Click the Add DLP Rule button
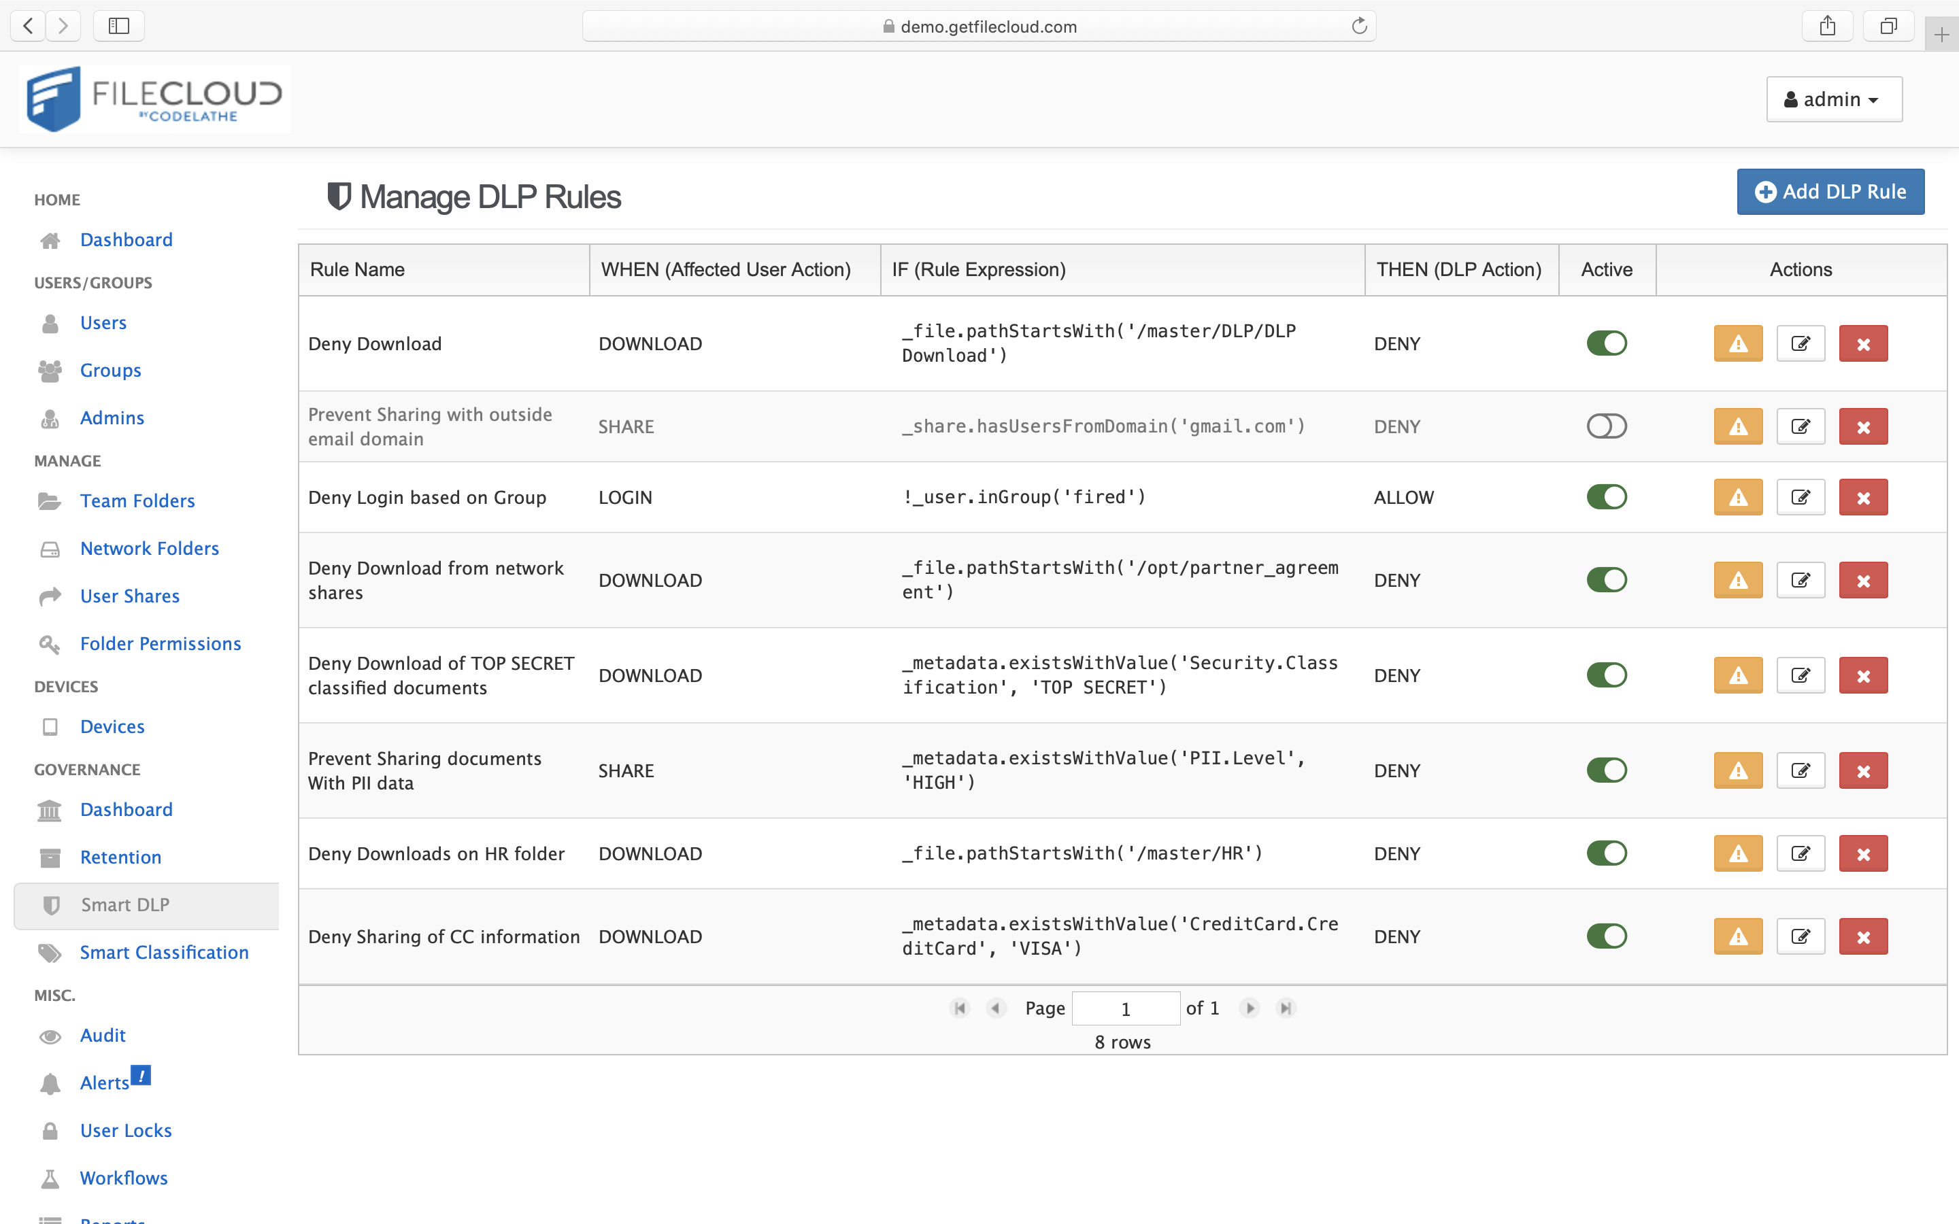The height and width of the screenshot is (1224, 1959). point(1830,192)
